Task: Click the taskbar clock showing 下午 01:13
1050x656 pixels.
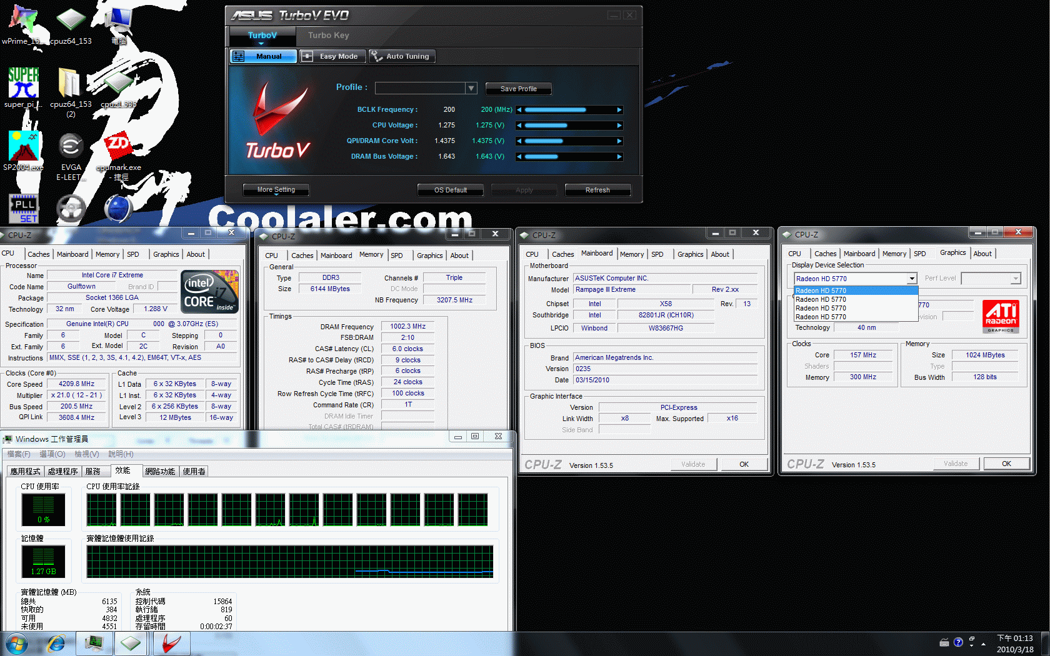Action: pos(1015,639)
